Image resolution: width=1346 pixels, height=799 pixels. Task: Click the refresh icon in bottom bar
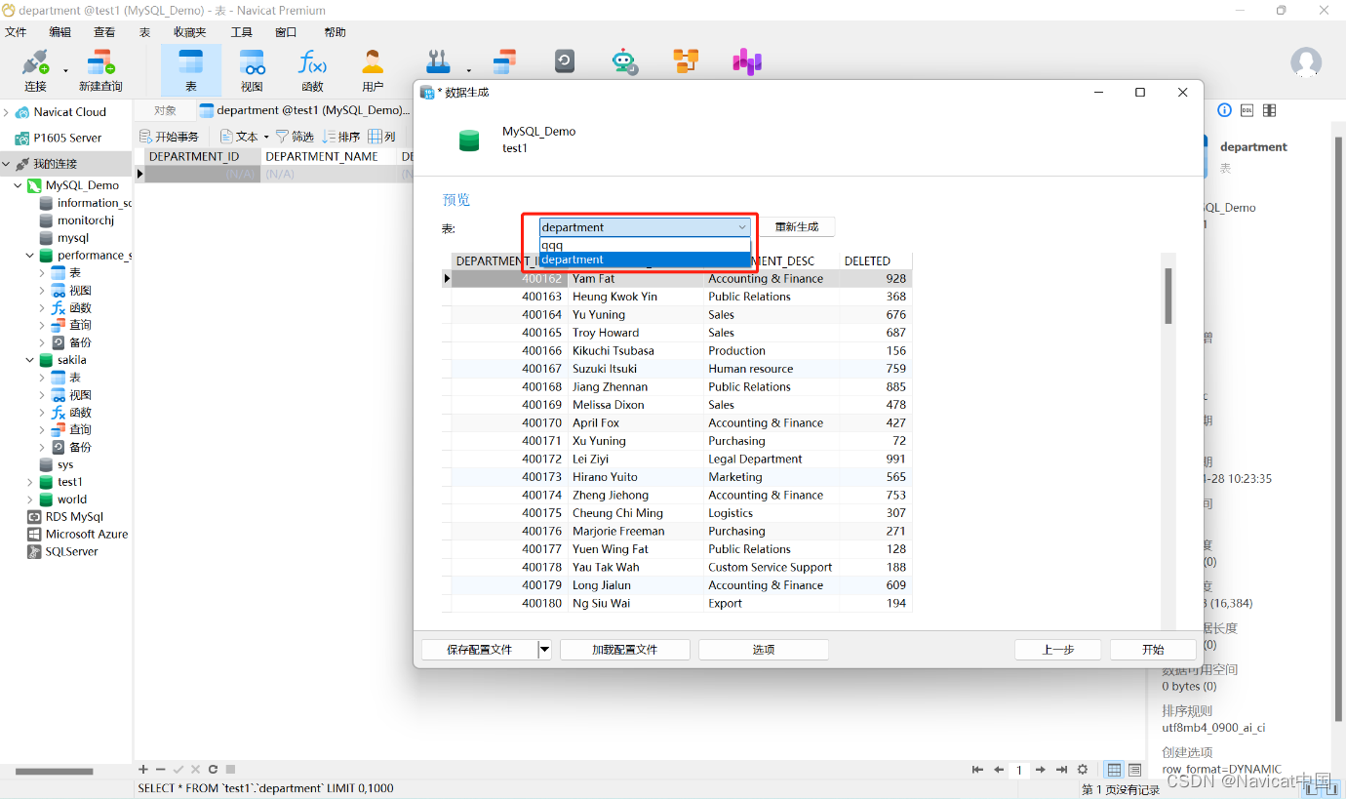(x=213, y=770)
